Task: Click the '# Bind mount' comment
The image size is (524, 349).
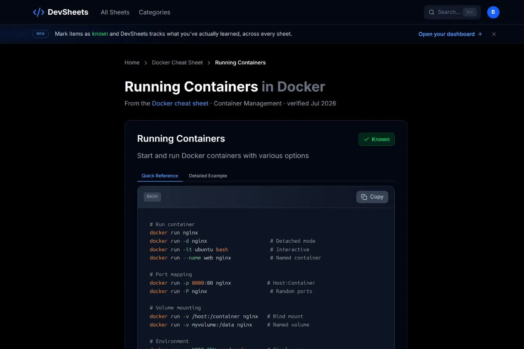Action: [285, 316]
